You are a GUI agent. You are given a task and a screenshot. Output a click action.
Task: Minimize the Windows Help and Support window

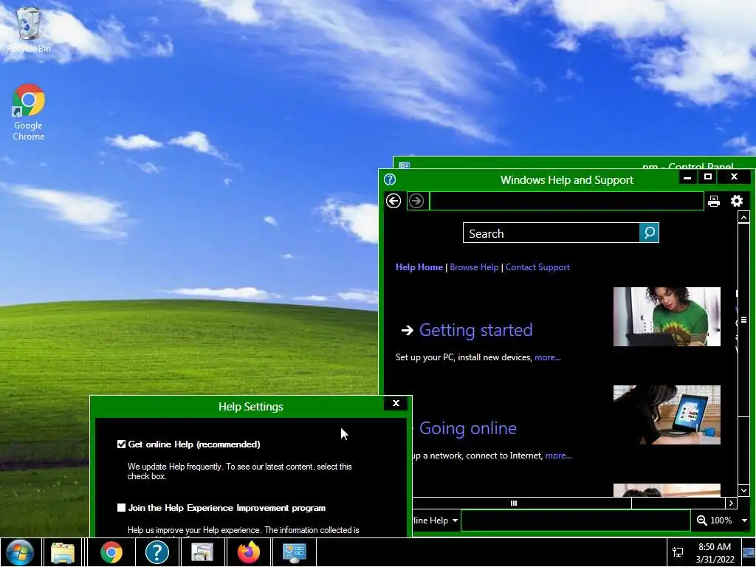[x=687, y=177]
